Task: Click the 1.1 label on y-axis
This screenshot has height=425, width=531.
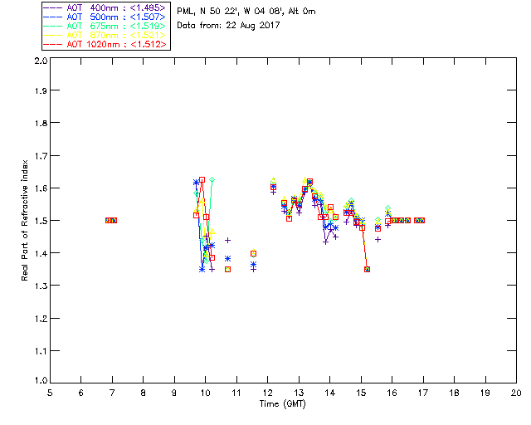Action: coord(41,351)
